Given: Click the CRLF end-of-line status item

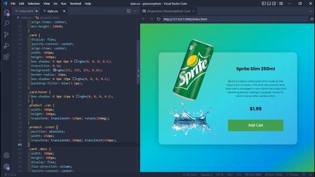Looking at the screenshot, I should pos(230,175).
